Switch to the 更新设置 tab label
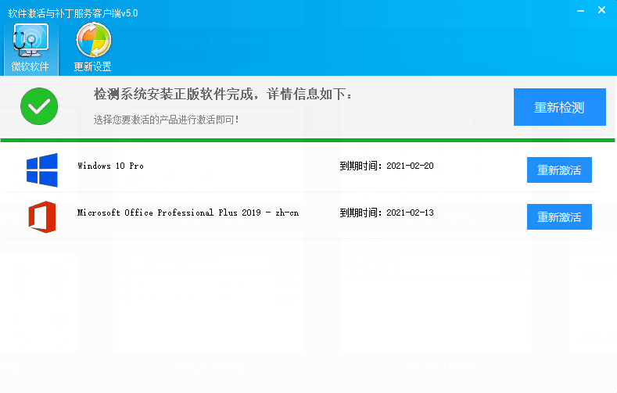617x393 pixels. pyautogui.click(x=92, y=66)
